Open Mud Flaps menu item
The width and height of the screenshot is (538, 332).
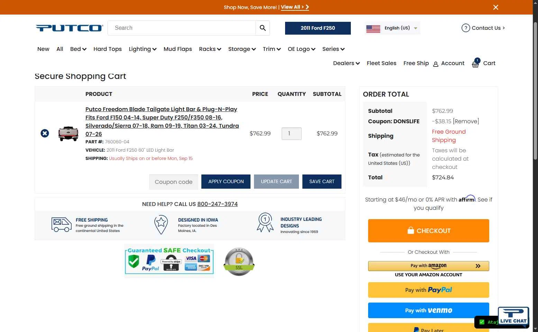pos(178,49)
